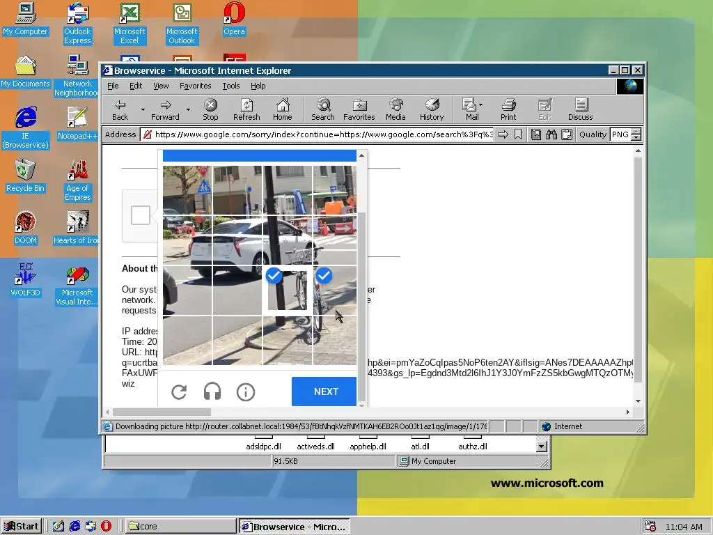The image size is (713, 535).
Task: Step the Quality PNG value
Action: click(x=636, y=134)
